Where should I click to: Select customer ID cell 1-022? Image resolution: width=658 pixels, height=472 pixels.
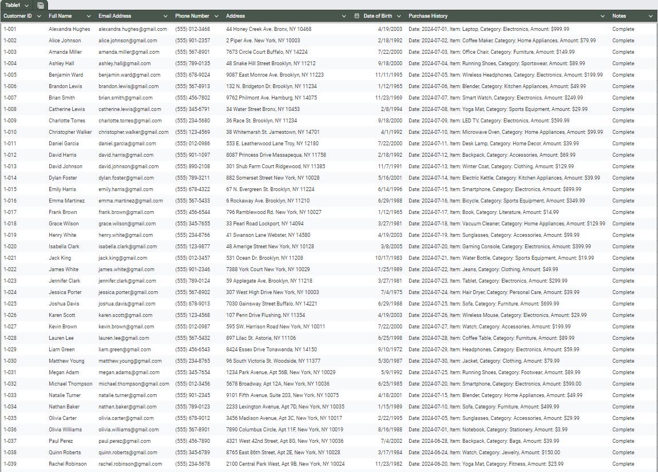coord(10,269)
